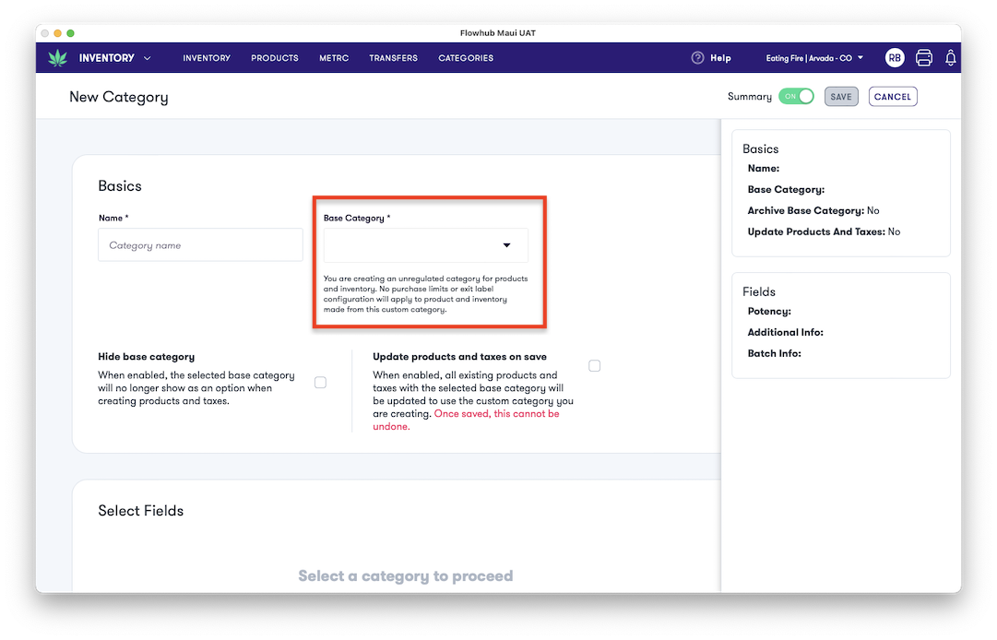Expand the Base Category dropdown
The height and width of the screenshot is (640, 997).
point(506,245)
